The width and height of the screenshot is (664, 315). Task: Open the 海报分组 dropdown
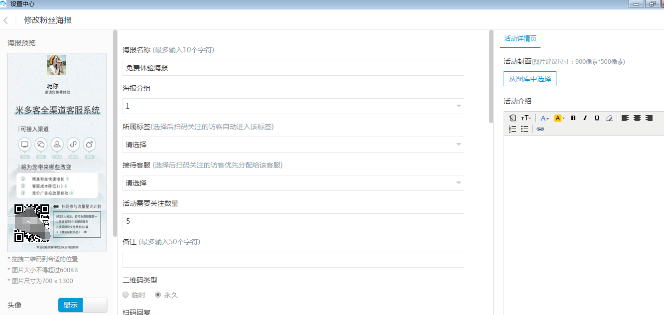(293, 106)
